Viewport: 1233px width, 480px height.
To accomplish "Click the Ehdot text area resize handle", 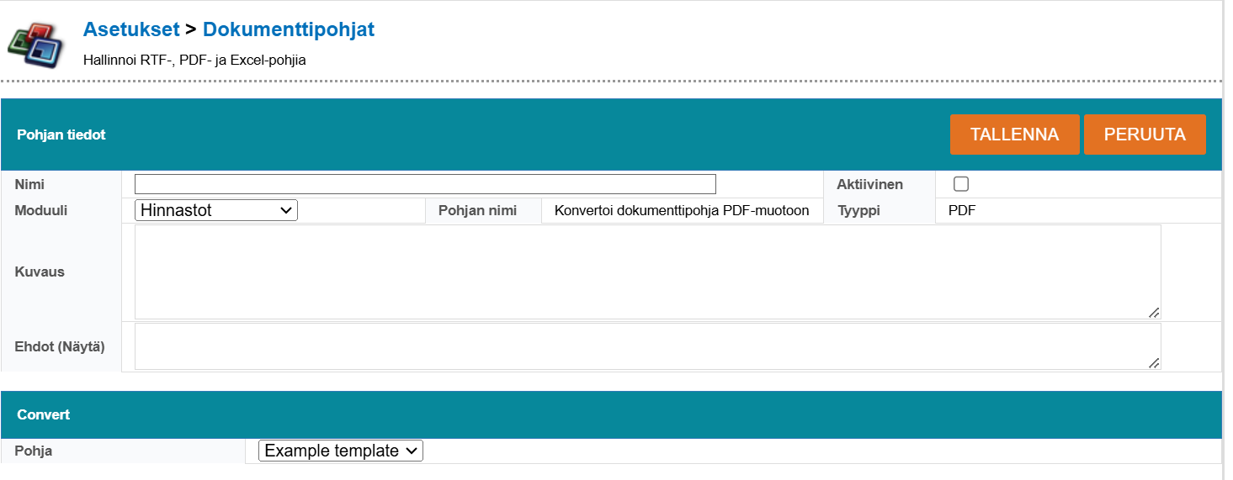I will pyautogui.click(x=1154, y=363).
